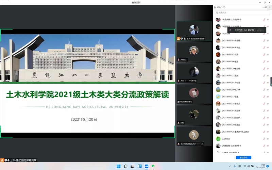
Task: Toggle muted mic icon for 22沈成友
Action: [263, 139]
